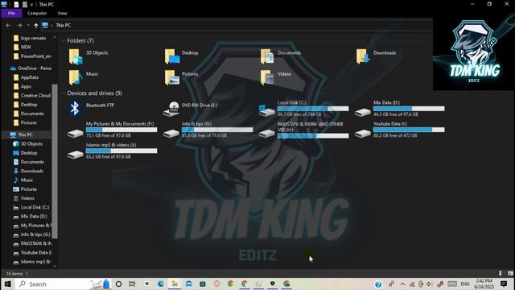Select Islamic mp3 & videos (J:) drive

[x=112, y=151]
